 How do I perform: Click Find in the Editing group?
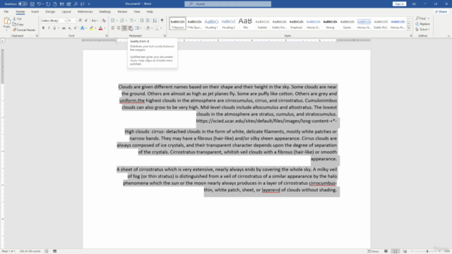[422, 18]
